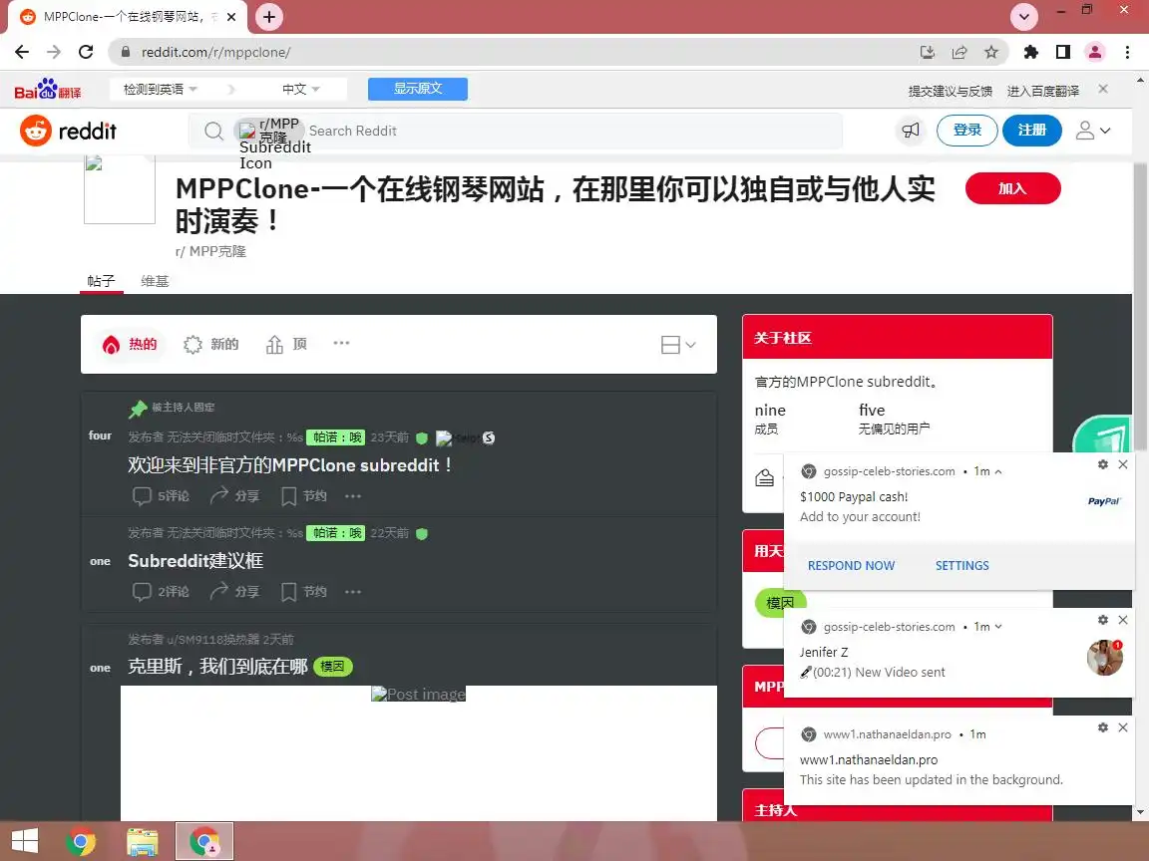Open the tab search dropdown arrow
Viewport: 1149px width, 861px height.
coord(1023,16)
